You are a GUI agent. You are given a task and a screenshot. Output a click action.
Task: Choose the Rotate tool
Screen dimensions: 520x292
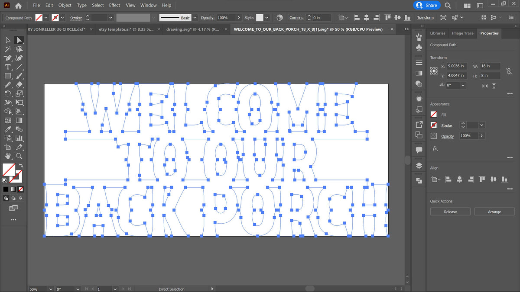point(8,93)
